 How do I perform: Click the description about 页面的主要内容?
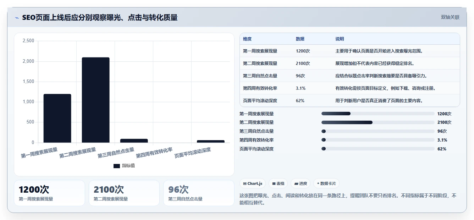tap(379, 101)
